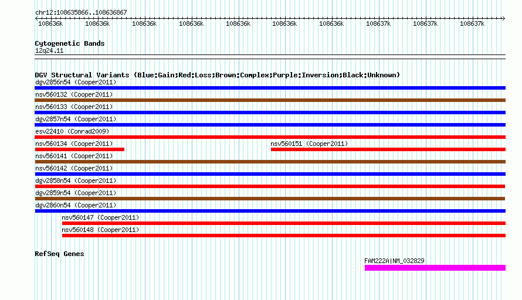Viewport: 522px width, 300px height.
Task: Open the nsv560142 (Cooper2011) label
Action: pyautogui.click(x=74, y=168)
